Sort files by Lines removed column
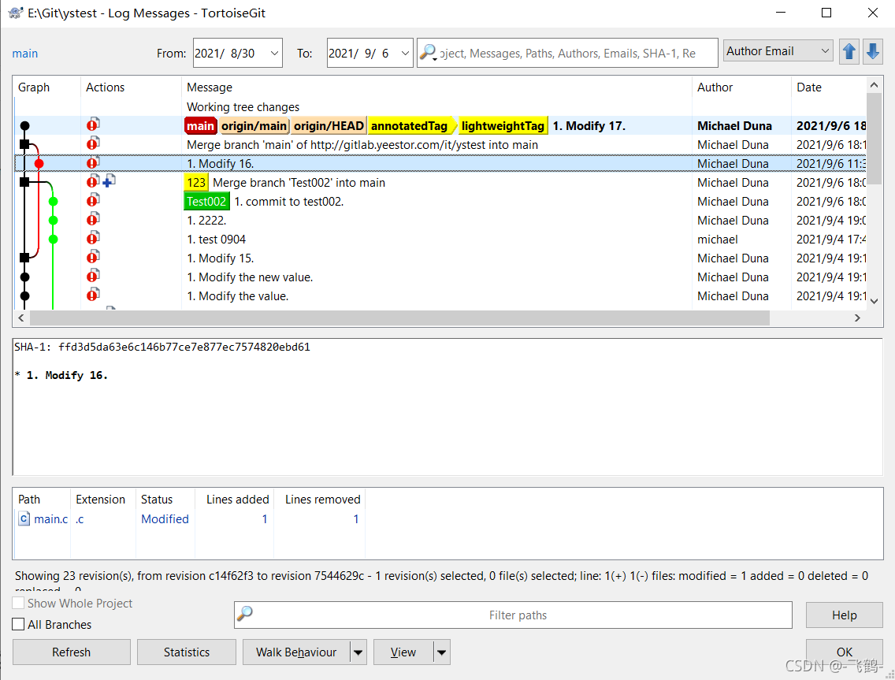 coord(320,500)
